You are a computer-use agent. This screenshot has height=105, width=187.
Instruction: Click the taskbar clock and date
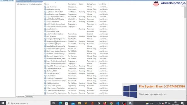click(175, 103)
